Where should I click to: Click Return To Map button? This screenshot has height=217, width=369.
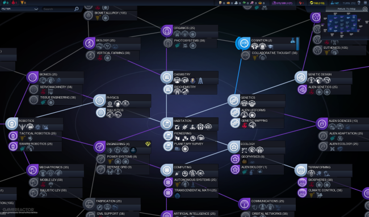coord(346,9)
